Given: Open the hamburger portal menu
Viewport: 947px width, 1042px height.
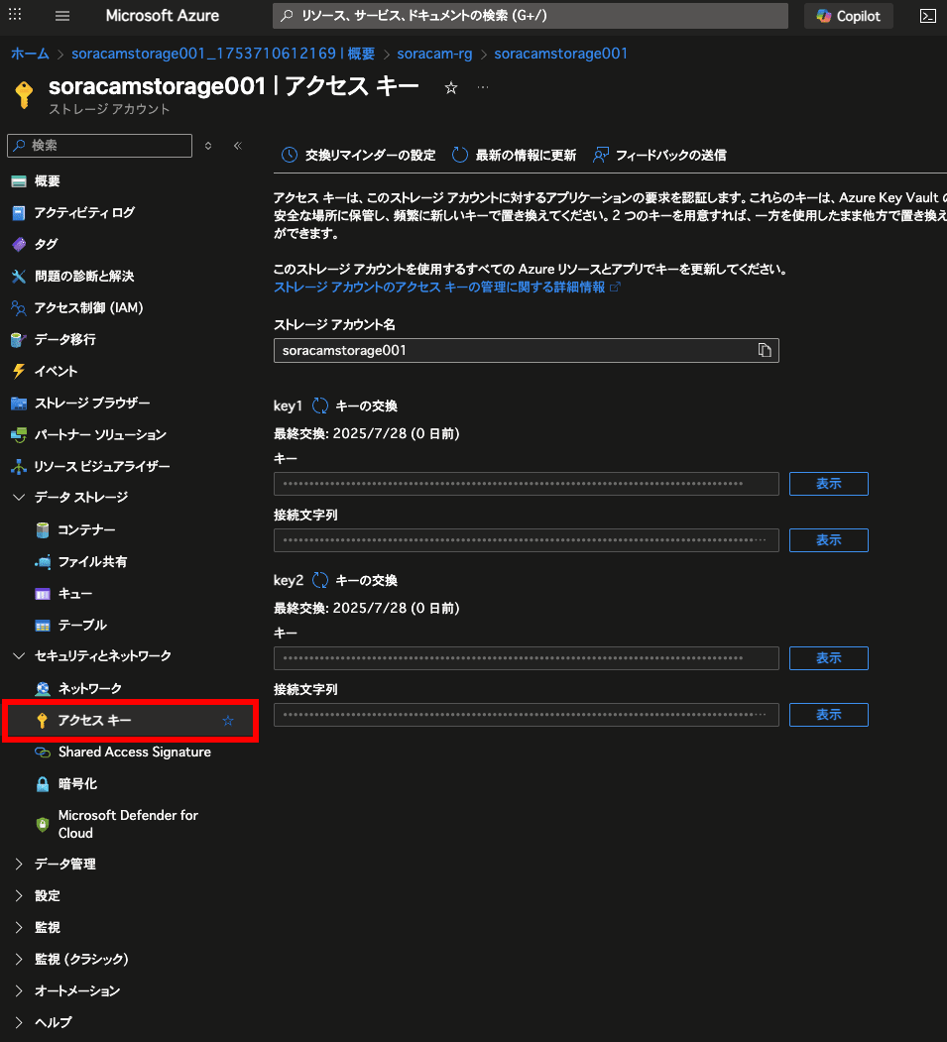Looking at the screenshot, I should pyautogui.click(x=62, y=16).
